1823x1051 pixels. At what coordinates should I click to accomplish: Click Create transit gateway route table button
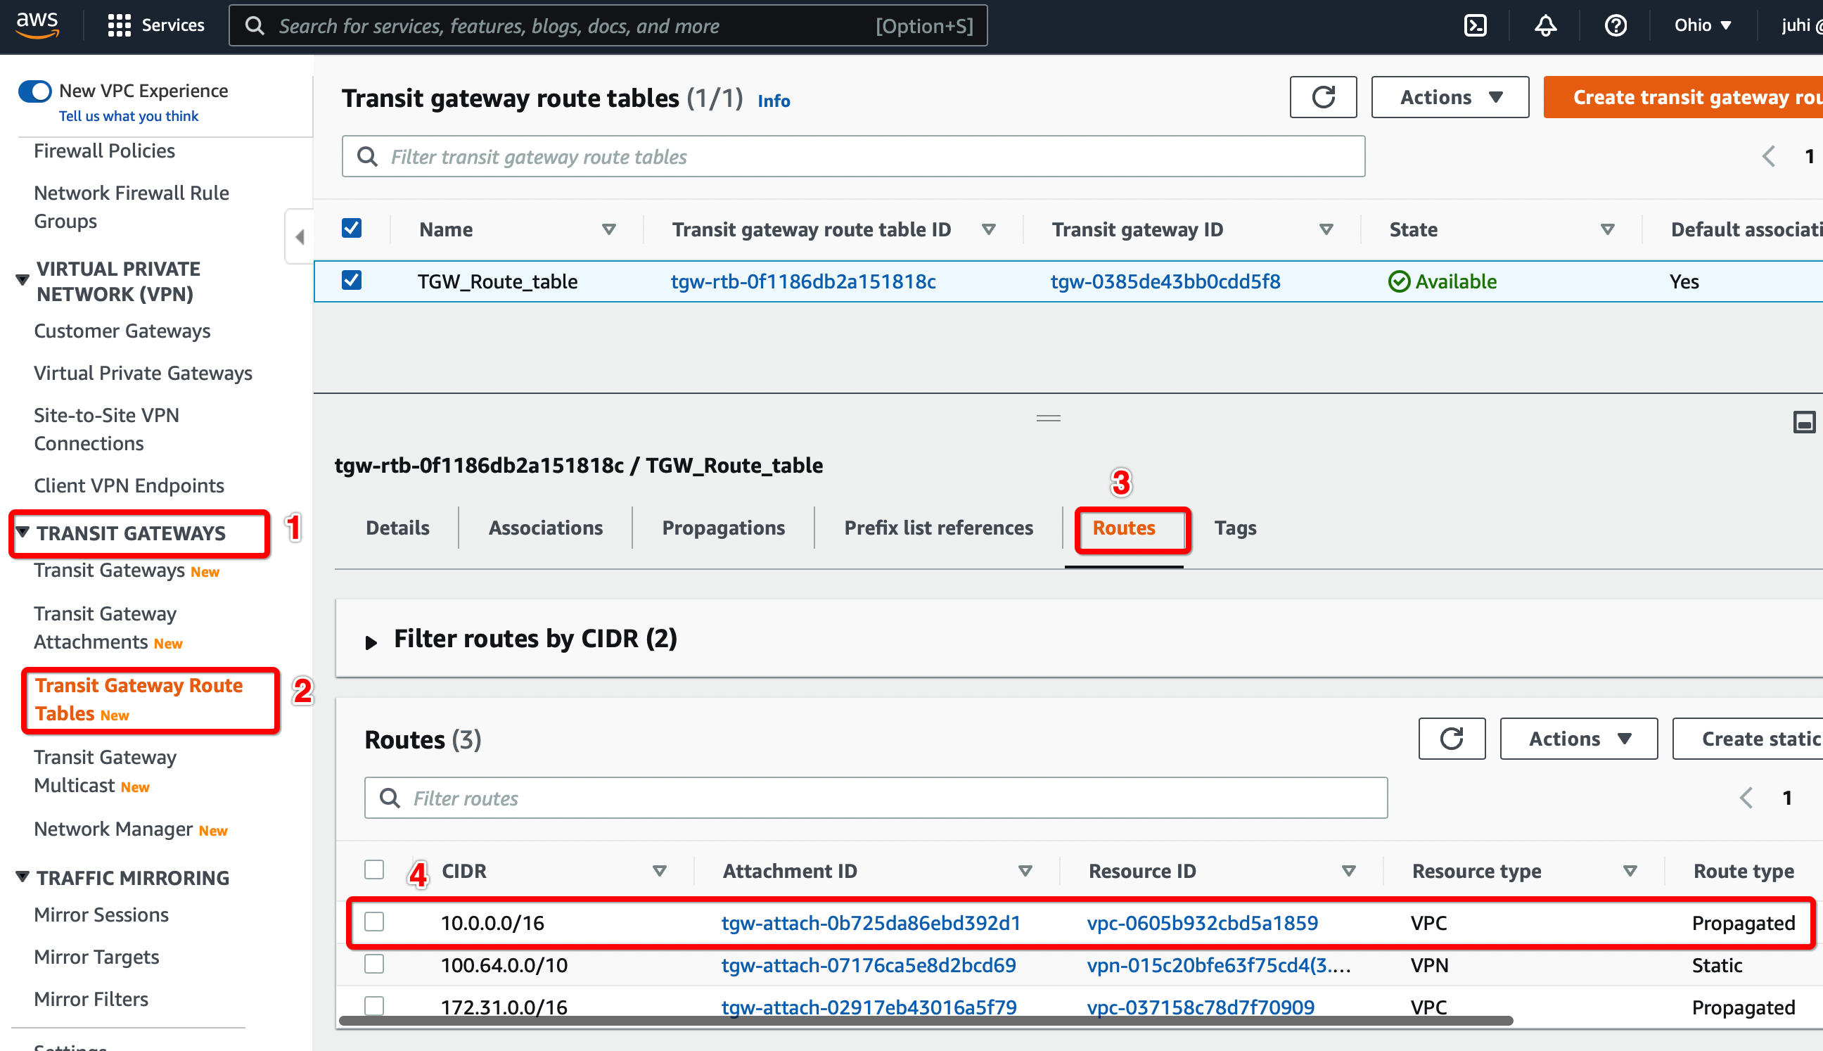[x=1683, y=96]
